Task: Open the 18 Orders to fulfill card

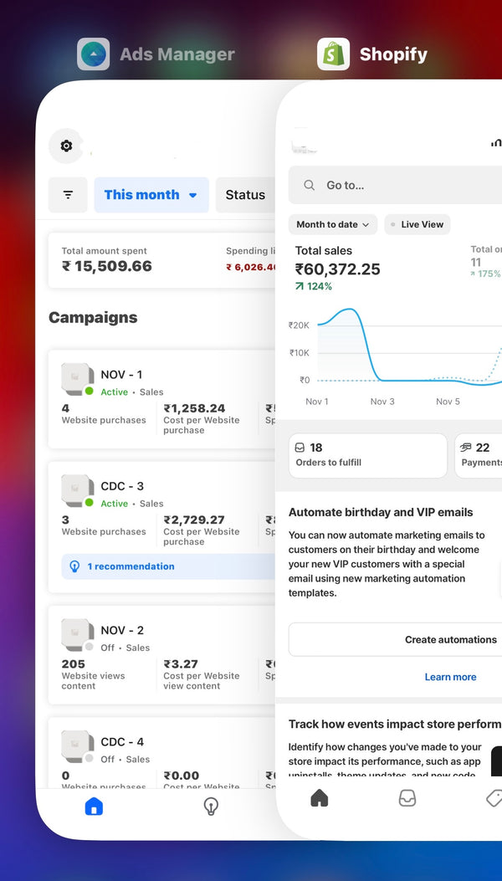Action: coord(367,455)
